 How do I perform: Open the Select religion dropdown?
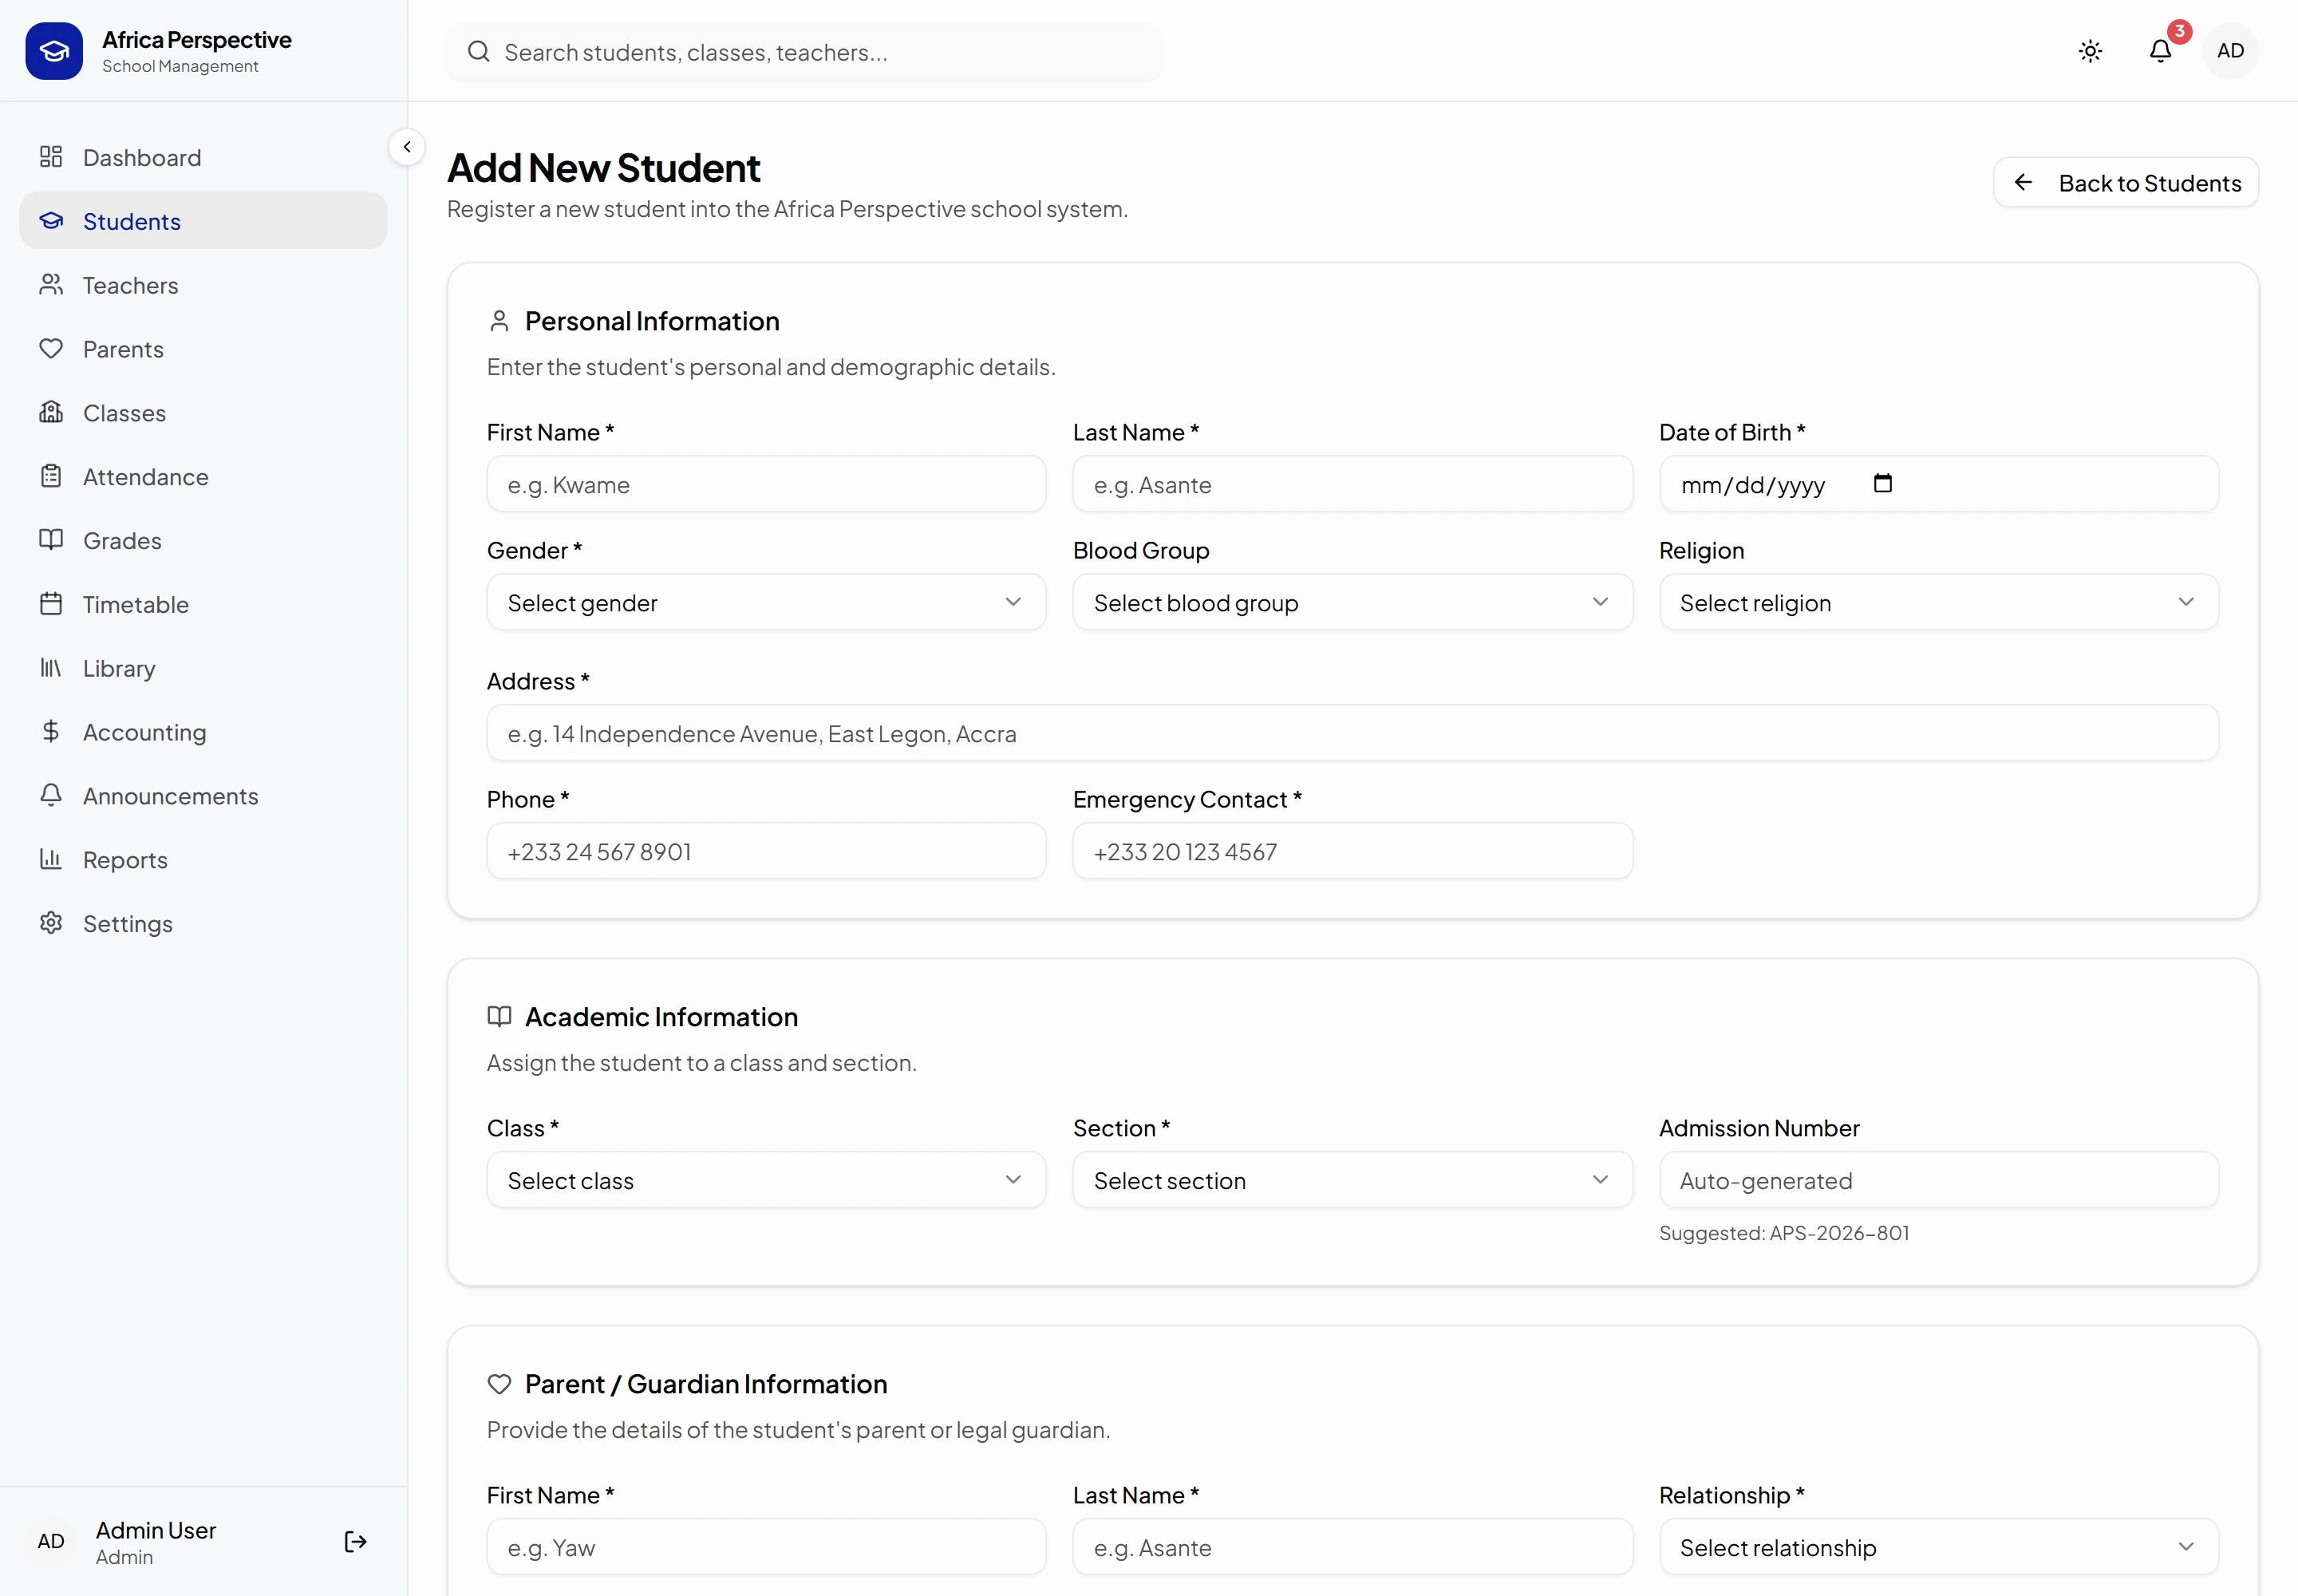tap(1938, 602)
